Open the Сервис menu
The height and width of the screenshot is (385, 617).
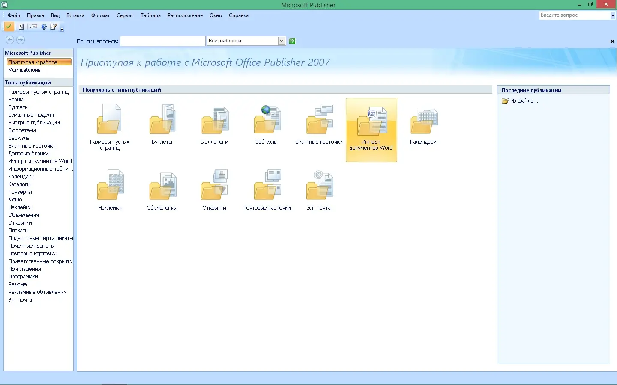click(125, 15)
